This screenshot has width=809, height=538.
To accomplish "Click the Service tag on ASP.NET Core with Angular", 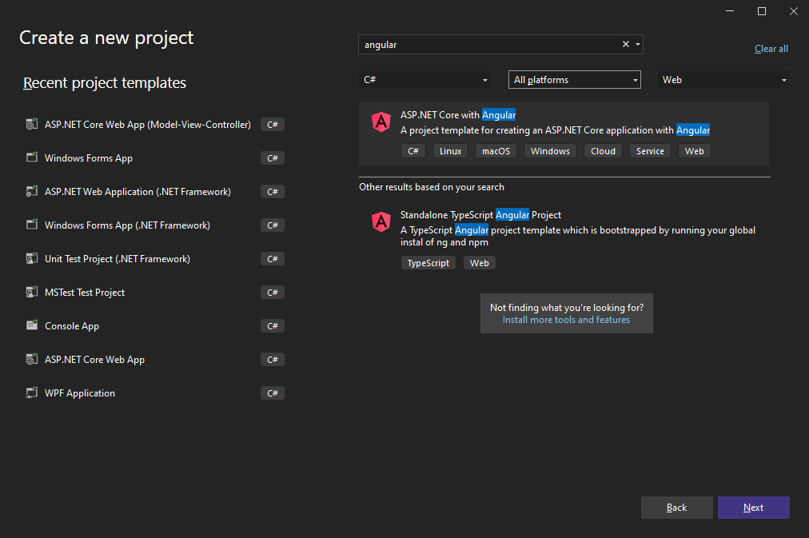I will (x=650, y=151).
